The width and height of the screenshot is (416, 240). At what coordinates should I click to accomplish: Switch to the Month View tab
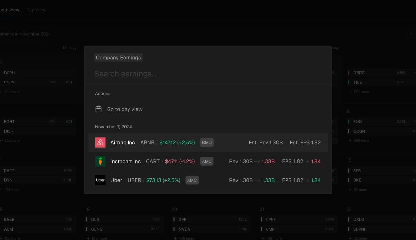pyautogui.click(x=9, y=10)
